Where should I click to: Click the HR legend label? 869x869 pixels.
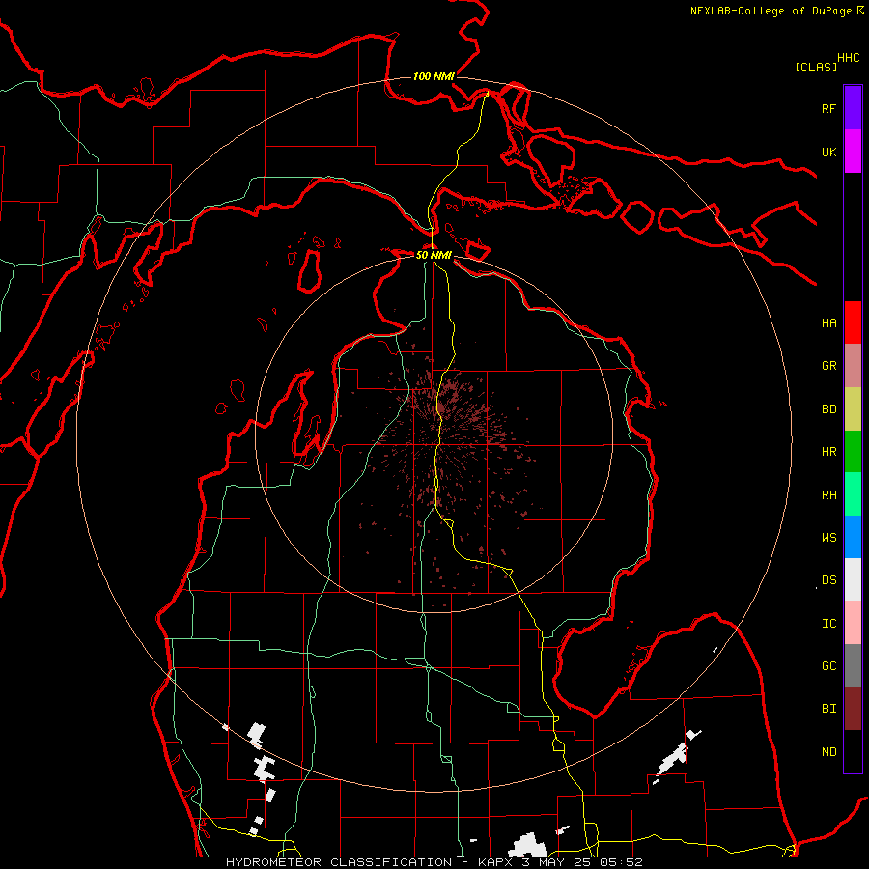click(x=828, y=452)
